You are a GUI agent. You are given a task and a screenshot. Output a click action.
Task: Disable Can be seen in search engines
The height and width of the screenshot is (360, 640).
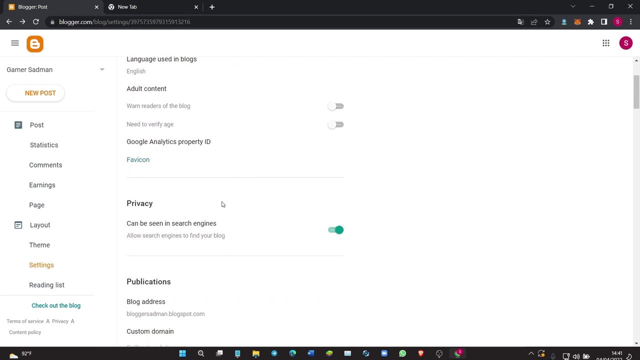(335, 230)
